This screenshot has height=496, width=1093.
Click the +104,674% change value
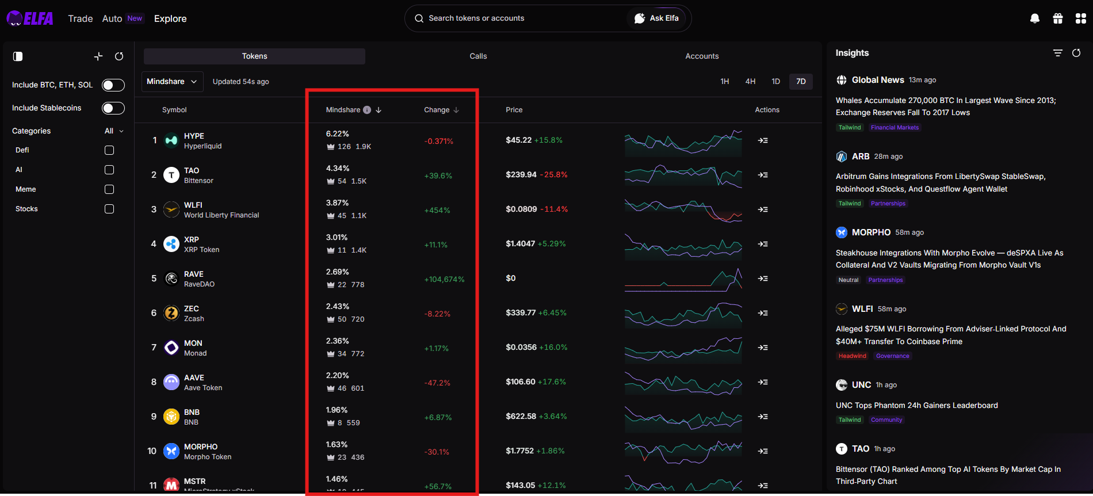tap(444, 280)
